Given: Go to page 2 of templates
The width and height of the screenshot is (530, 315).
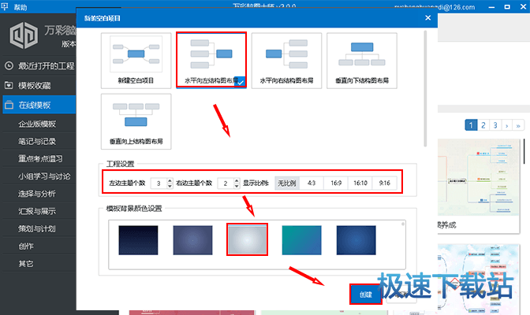Looking at the screenshot, I should tap(483, 125).
